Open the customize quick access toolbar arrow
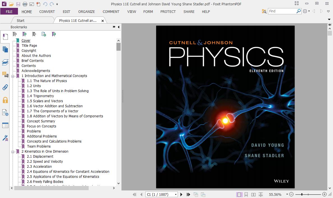 coord(57,4)
